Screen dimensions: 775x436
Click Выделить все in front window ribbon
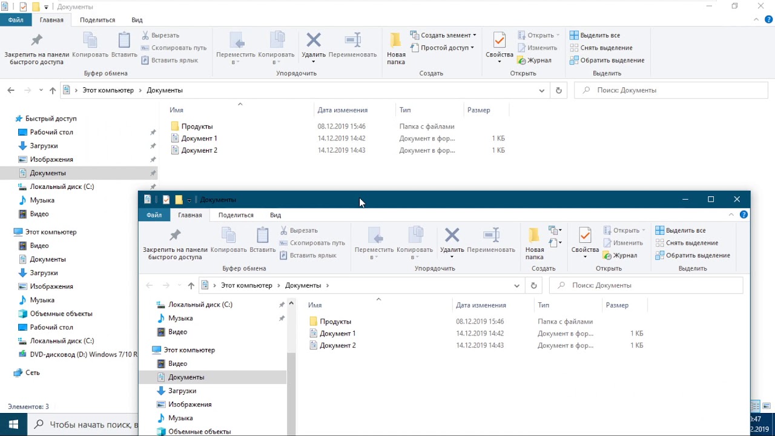[x=681, y=230]
